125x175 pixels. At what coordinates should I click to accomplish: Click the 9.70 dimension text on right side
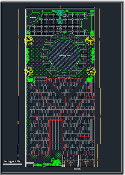101,116
